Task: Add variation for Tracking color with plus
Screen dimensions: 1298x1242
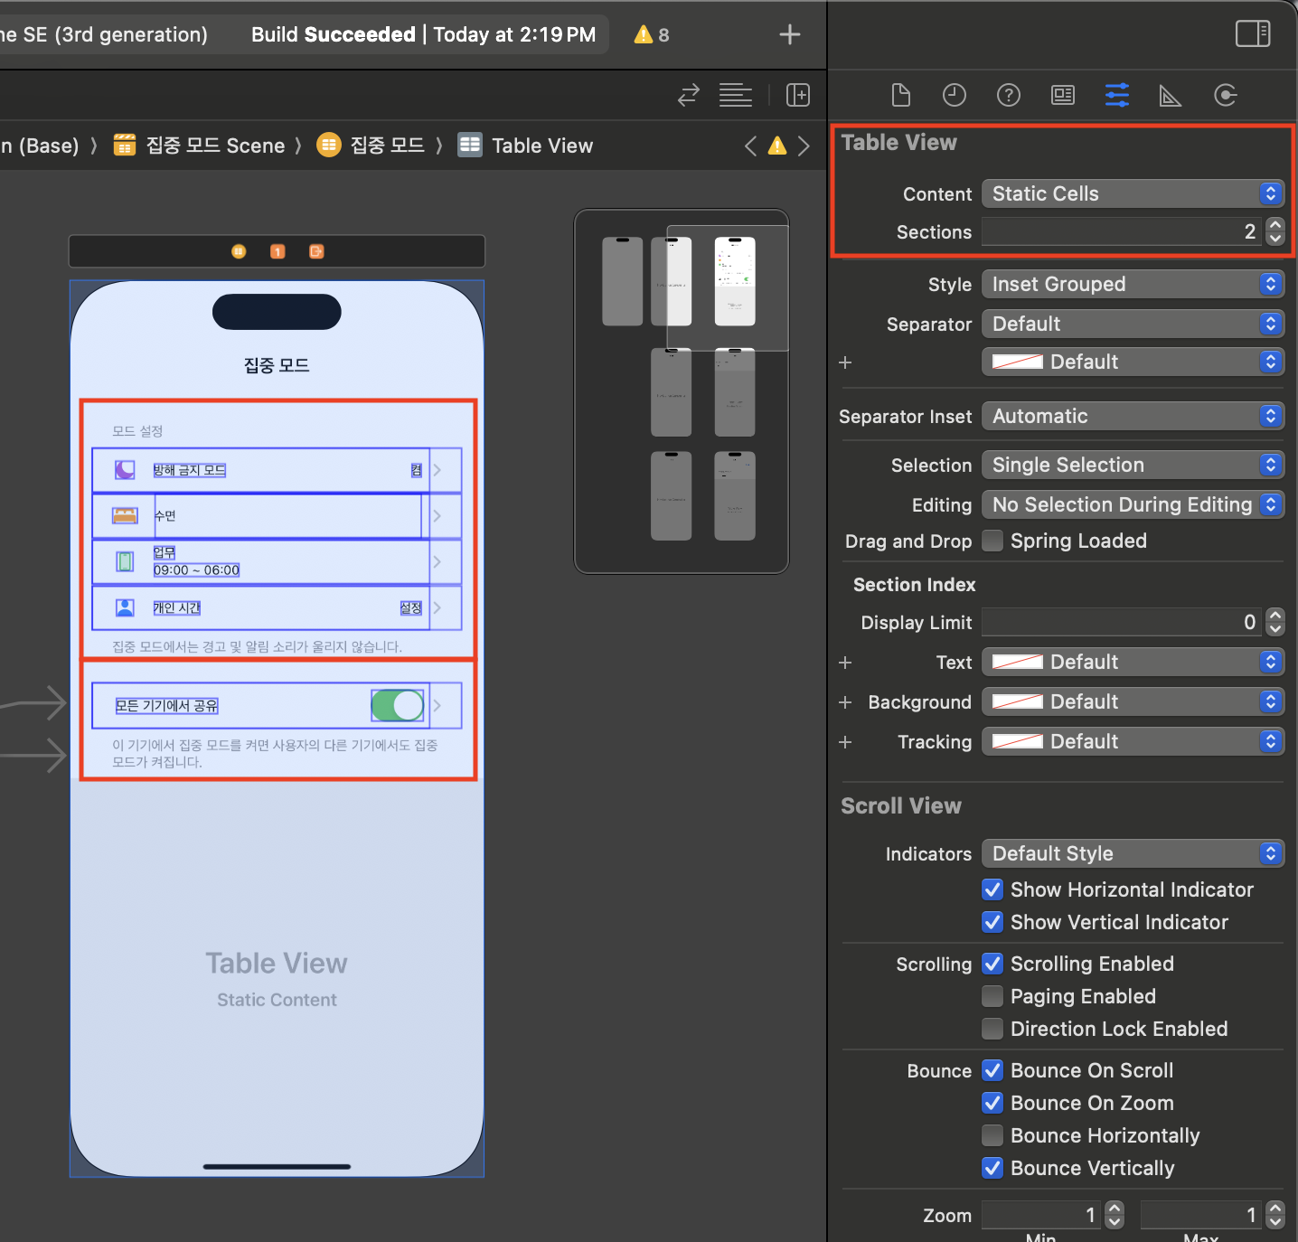Action: coord(845,742)
